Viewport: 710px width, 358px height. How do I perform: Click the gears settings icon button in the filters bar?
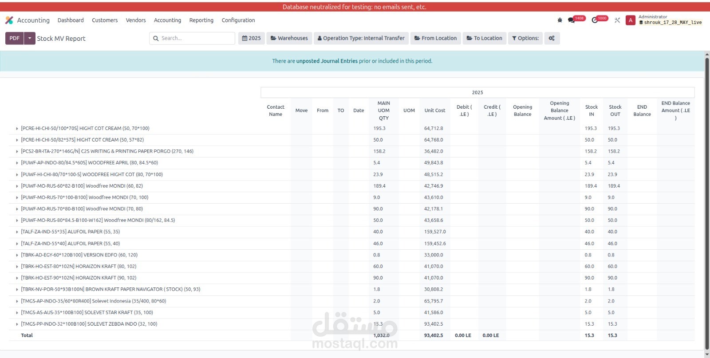click(x=552, y=38)
